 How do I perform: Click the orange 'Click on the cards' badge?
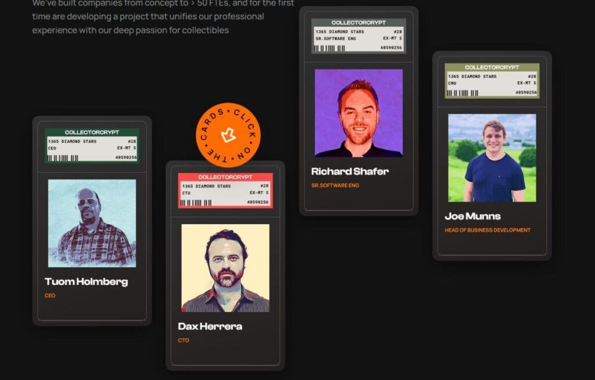click(x=228, y=135)
